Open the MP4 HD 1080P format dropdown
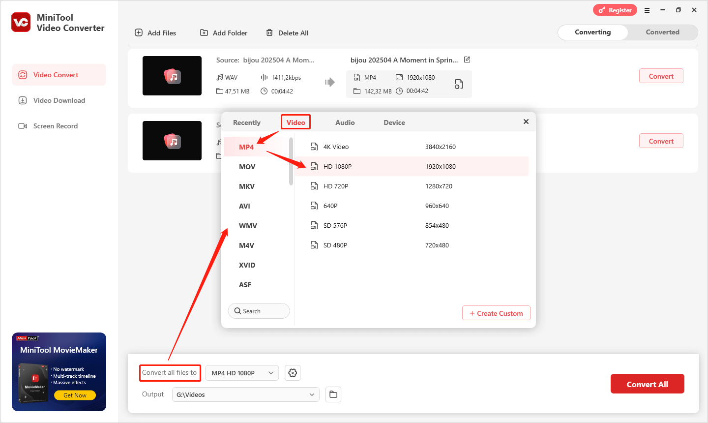This screenshot has width=708, height=423. (x=242, y=373)
